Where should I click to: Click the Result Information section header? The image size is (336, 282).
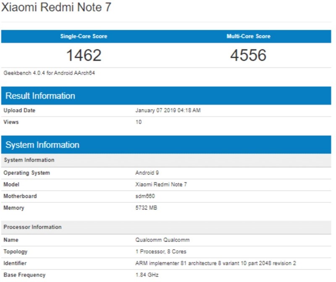pos(40,96)
